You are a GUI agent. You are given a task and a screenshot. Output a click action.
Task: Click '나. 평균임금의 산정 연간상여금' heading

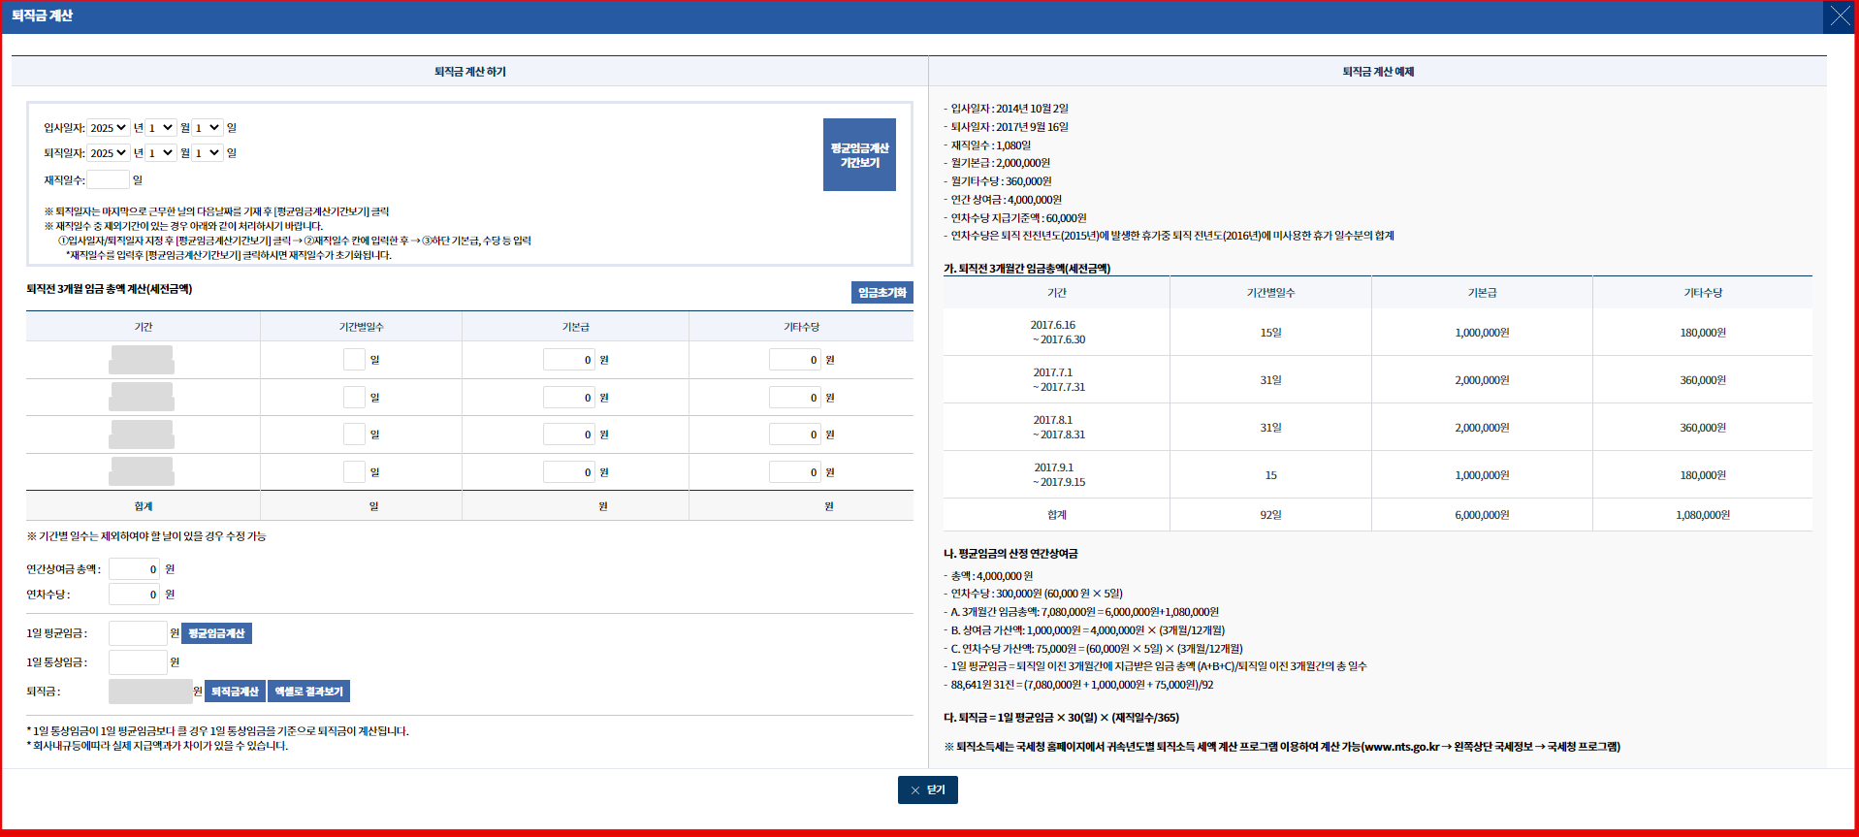(x=1010, y=554)
